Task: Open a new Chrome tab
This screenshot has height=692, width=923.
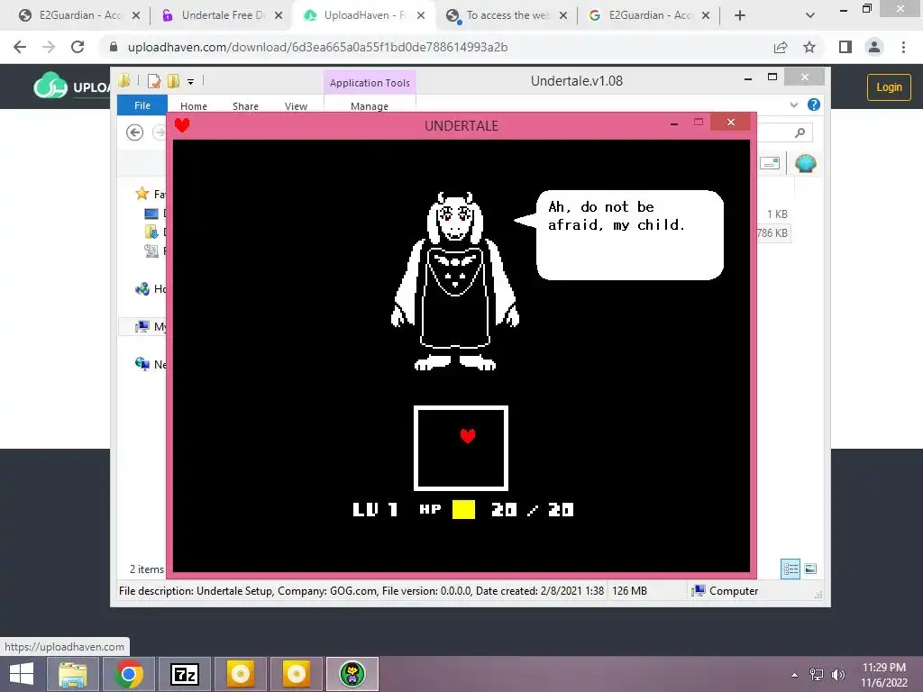Action: pyautogui.click(x=740, y=16)
